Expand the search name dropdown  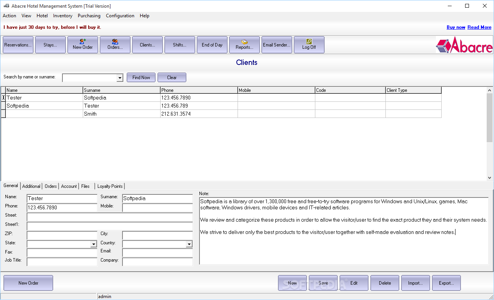tap(120, 78)
